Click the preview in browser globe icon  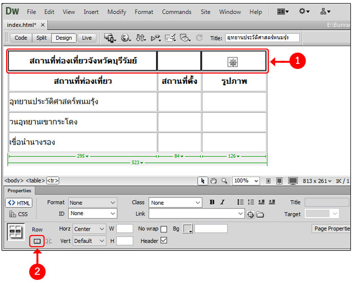pos(124,38)
